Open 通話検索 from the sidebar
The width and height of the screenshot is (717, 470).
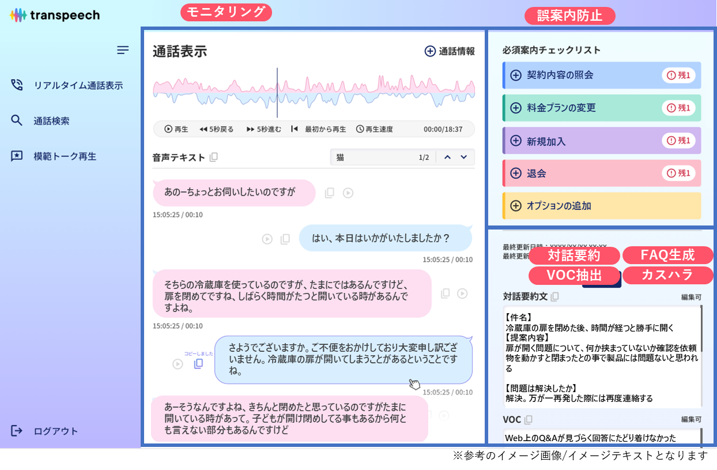(x=63, y=121)
